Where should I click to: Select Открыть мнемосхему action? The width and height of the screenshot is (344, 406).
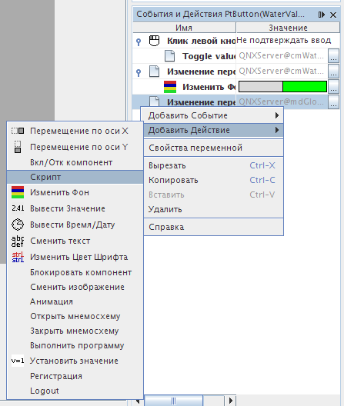pos(75,316)
